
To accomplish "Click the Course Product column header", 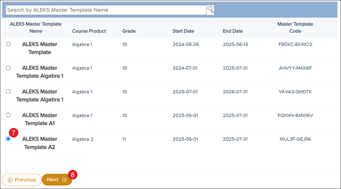I will pos(89,31).
